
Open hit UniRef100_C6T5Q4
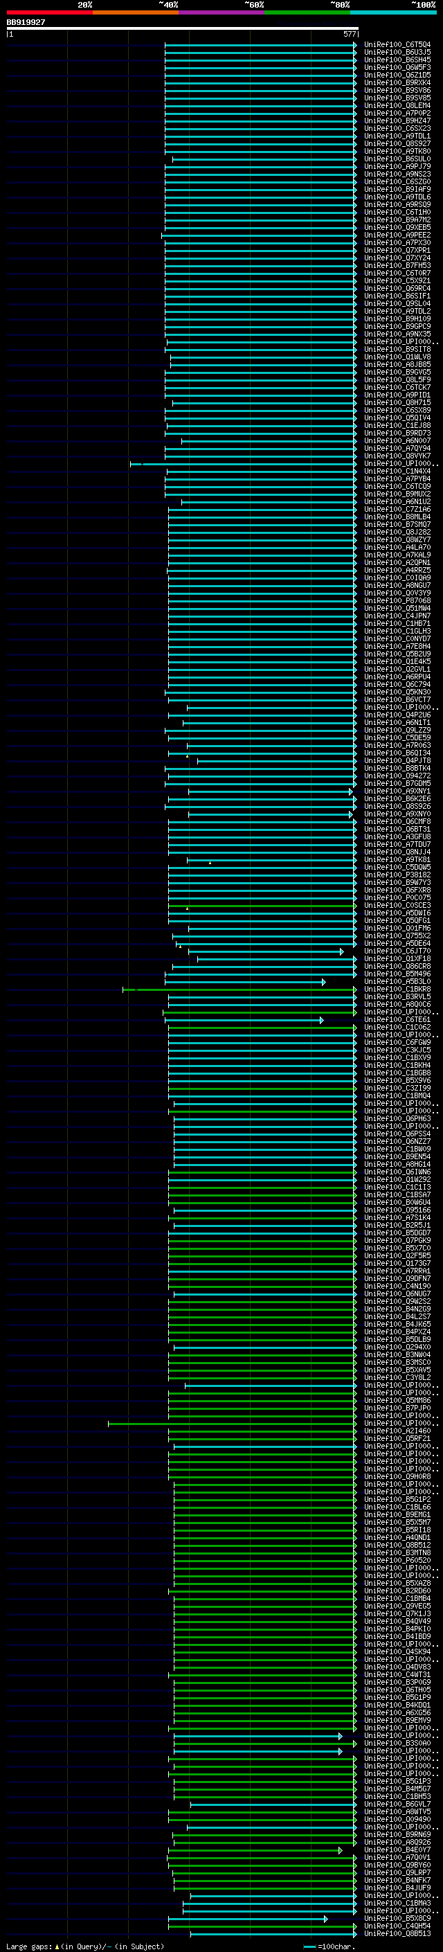(397, 45)
